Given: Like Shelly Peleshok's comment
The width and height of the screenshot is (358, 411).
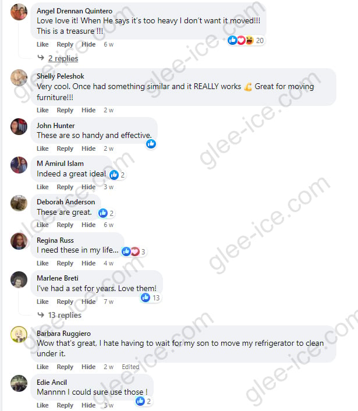Looking at the screenshot, I should [42, 110].
